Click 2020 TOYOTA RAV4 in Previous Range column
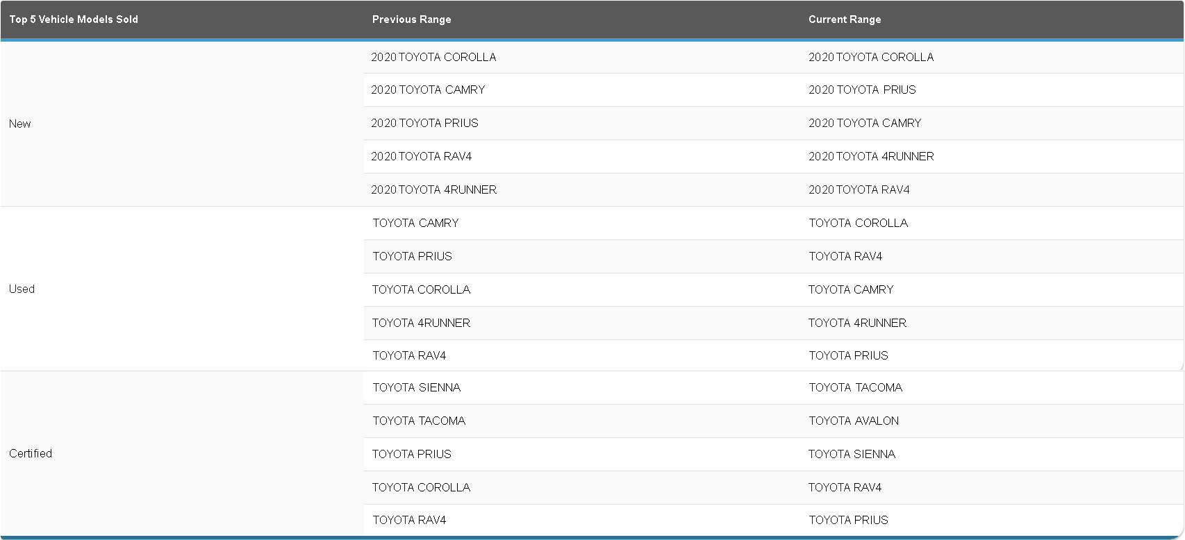The width and height of the screenshot is (1185, 540). click(421, 156)
